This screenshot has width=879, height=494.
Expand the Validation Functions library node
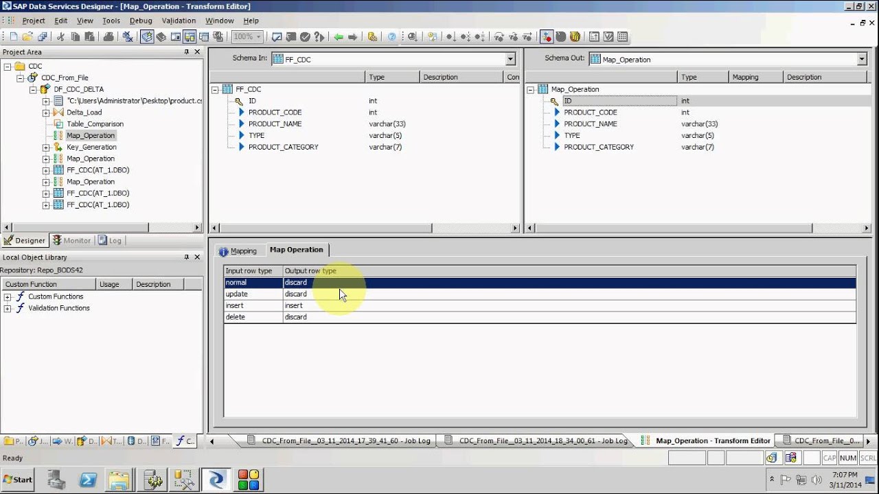click(8, 309)
